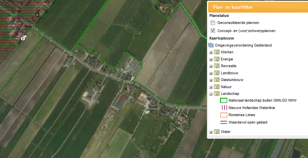308x158 pixels.
Task: Click the Energie map layer icon
Action: (217, 59)
